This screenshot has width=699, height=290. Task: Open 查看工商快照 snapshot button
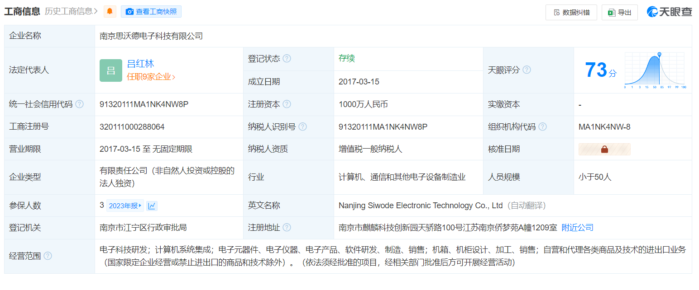click(151, 12)
